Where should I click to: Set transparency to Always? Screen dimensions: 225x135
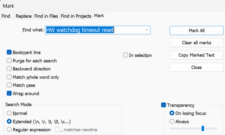tap(172, 122)
